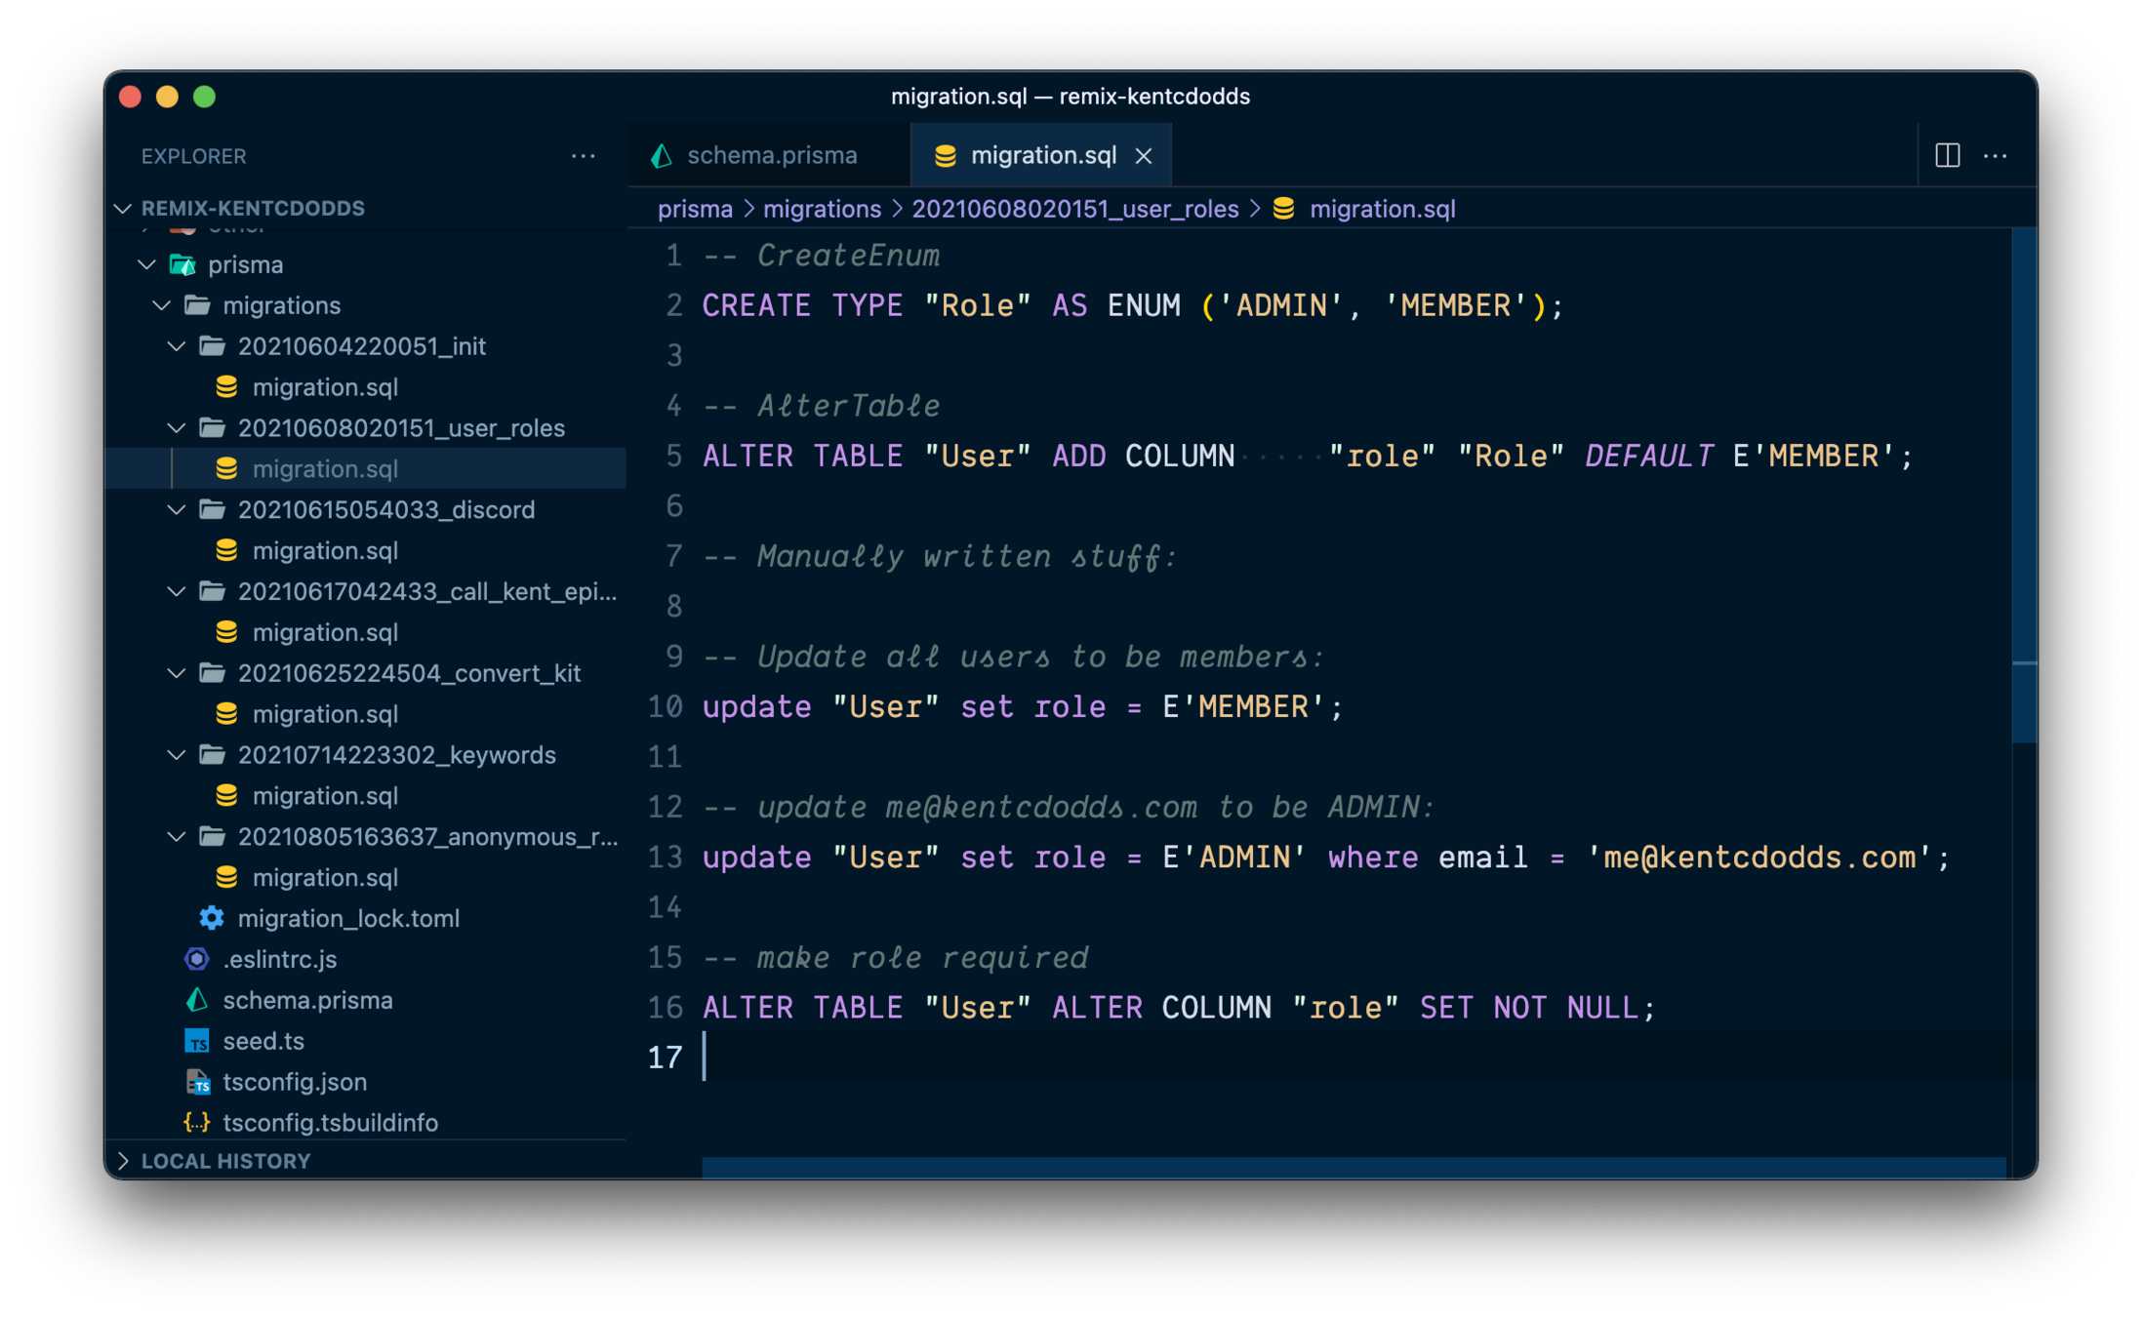This screenshot has height=1317, width=2142.
Task: Open migration.sql under 20210604220051_init
Action: click(324, 387)
